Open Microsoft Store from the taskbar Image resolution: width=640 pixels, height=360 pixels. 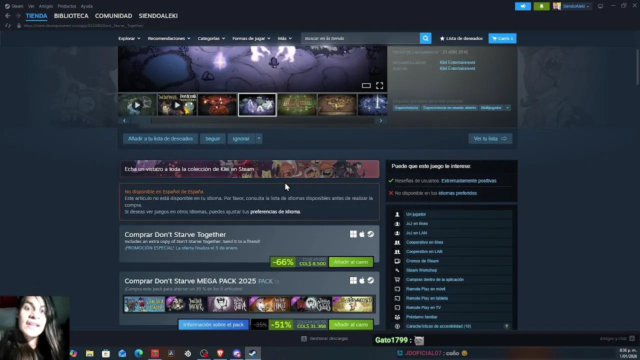[106, 353]
